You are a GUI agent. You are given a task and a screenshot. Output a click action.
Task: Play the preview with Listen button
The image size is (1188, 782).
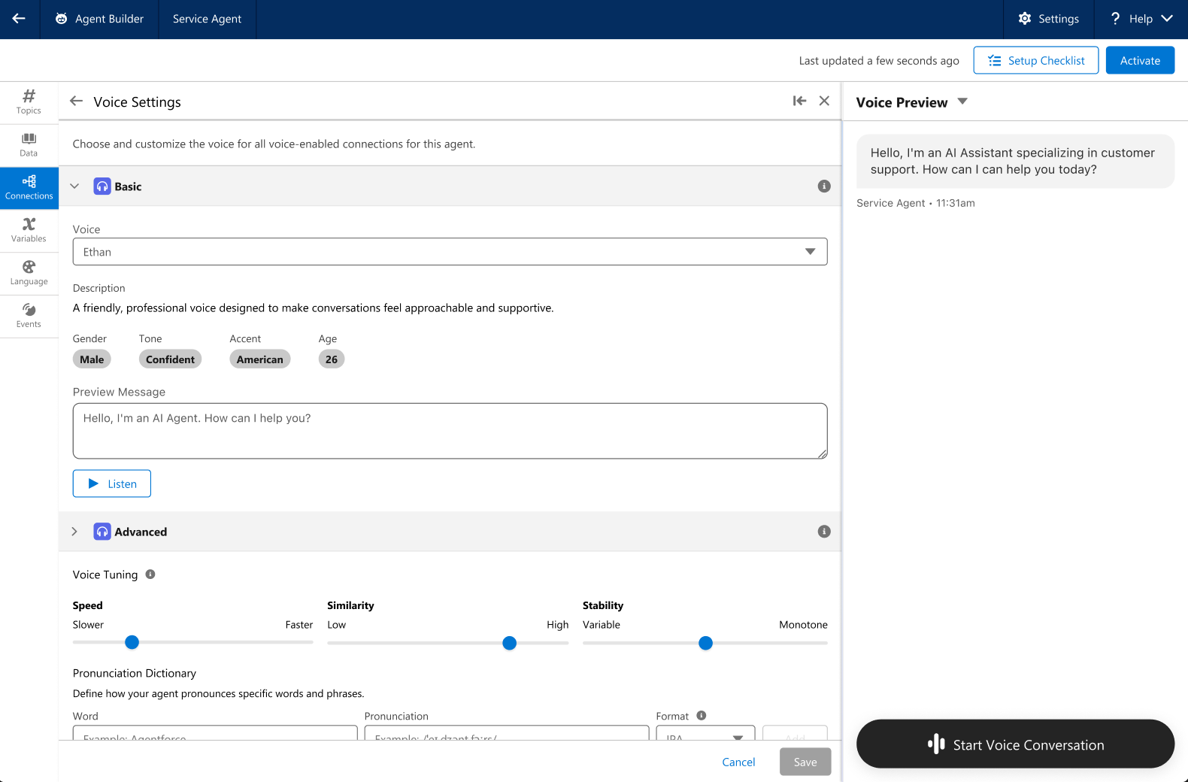[x=112, y=483]
